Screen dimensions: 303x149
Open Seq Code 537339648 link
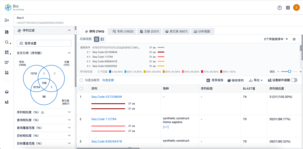[107, 97]
